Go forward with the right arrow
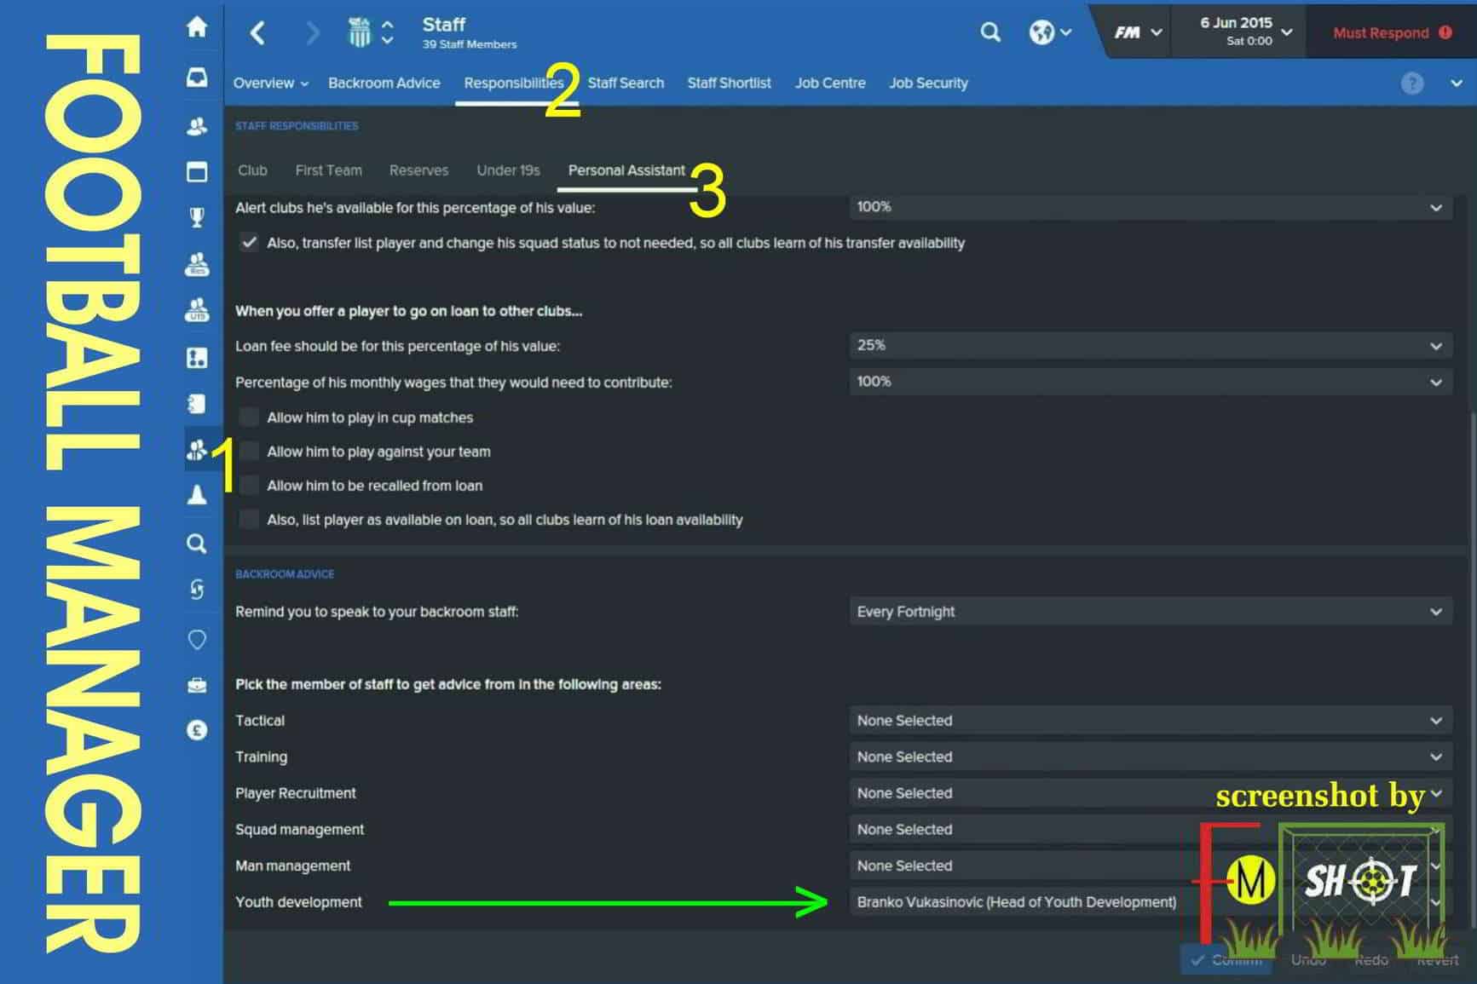 [313, 33]
